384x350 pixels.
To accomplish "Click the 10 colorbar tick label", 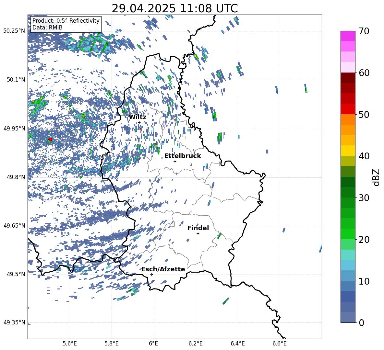I will tap(364, 281).
